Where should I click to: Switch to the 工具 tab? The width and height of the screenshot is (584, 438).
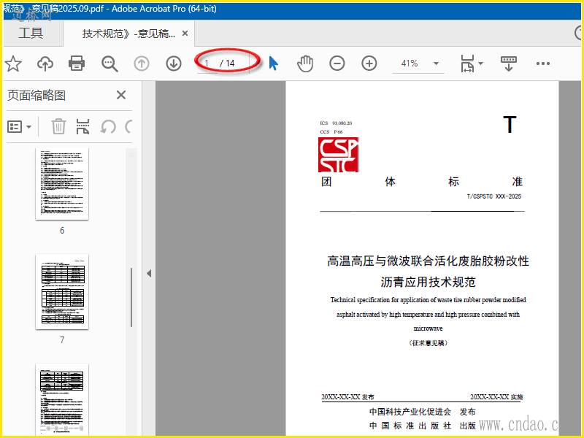click(x=31, y=33)
